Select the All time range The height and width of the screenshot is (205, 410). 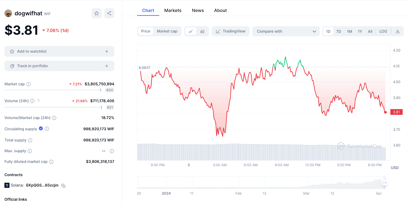[x=370, y=31]
